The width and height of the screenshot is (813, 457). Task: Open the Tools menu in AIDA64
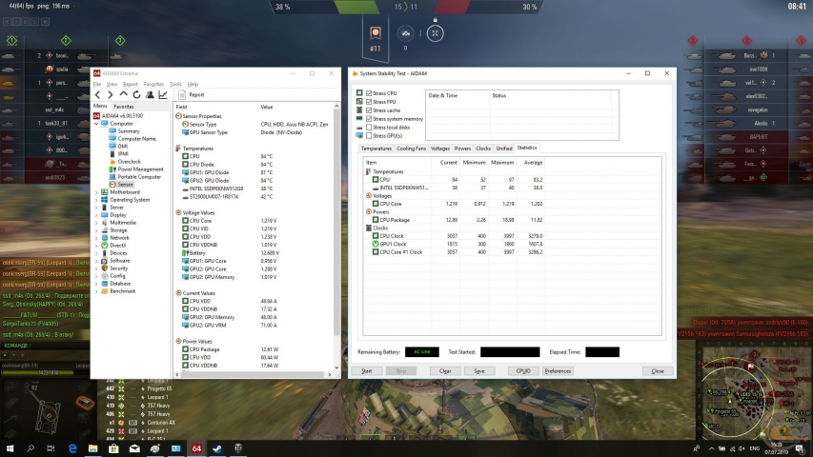click(175, 84)
